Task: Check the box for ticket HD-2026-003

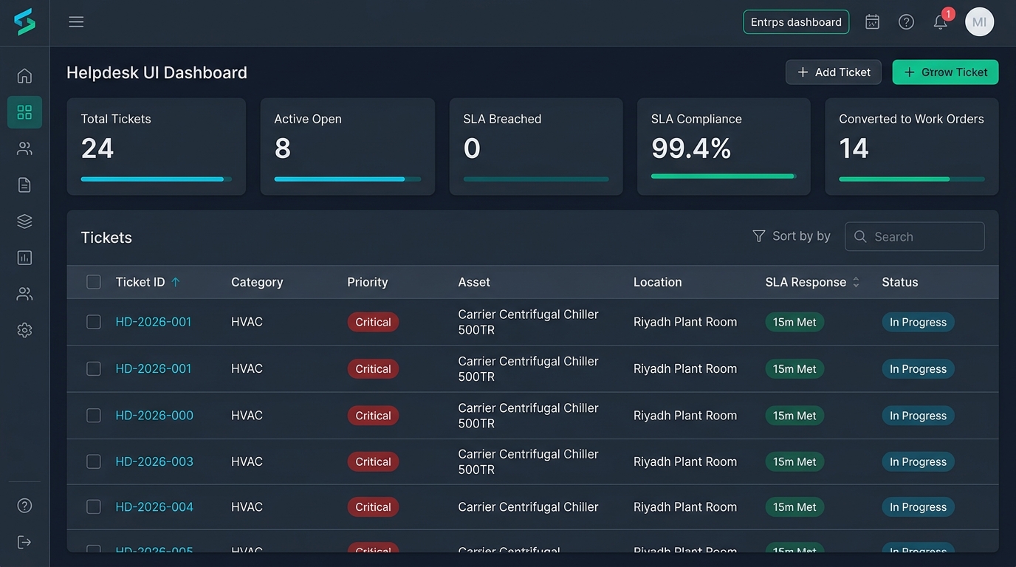Action: (x=94, y=461)
